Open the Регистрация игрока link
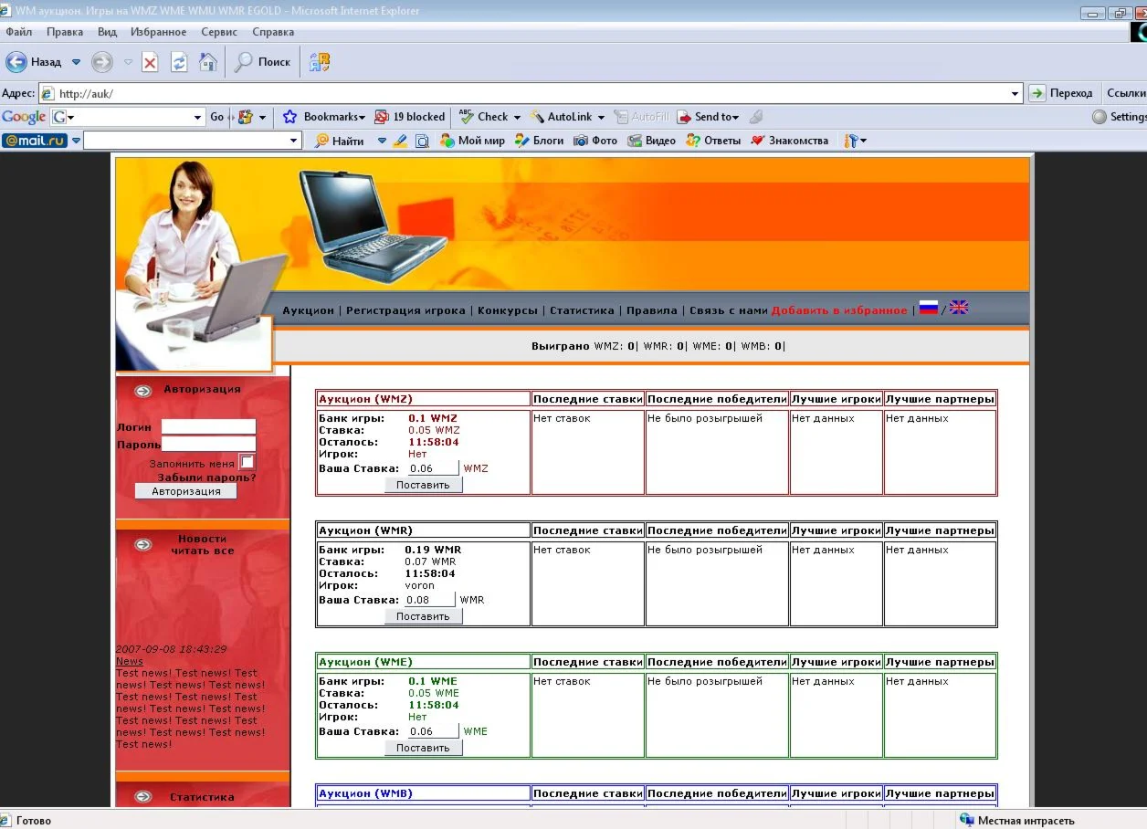1147x829 pixels. [405, 310]
